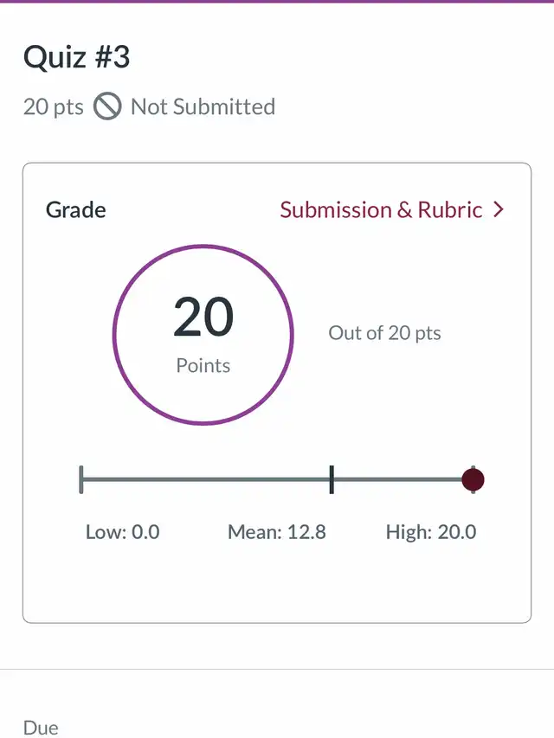Click the purple grade circle

pos(203,335)
